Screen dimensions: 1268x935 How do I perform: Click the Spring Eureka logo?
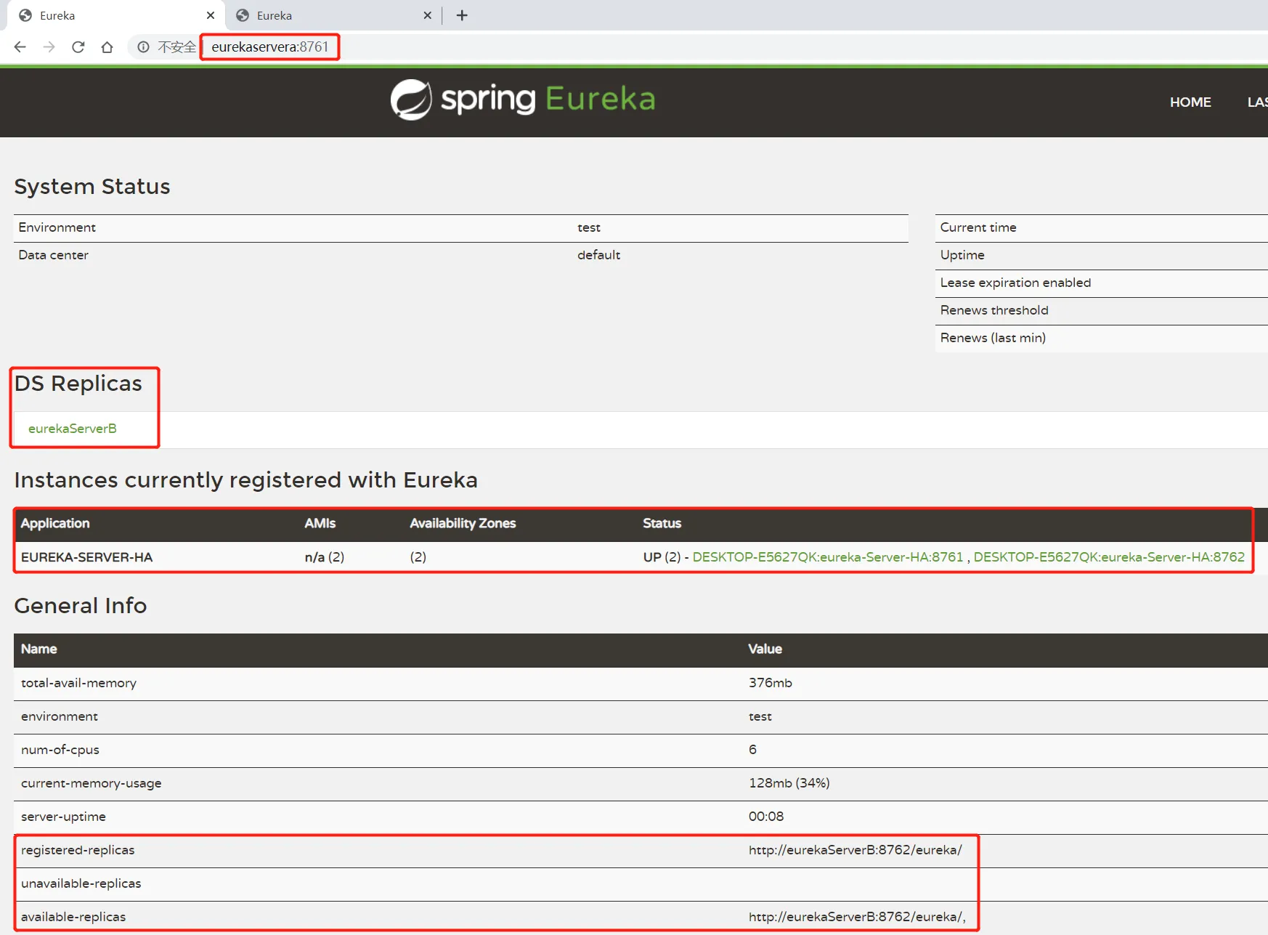point(522,100)
